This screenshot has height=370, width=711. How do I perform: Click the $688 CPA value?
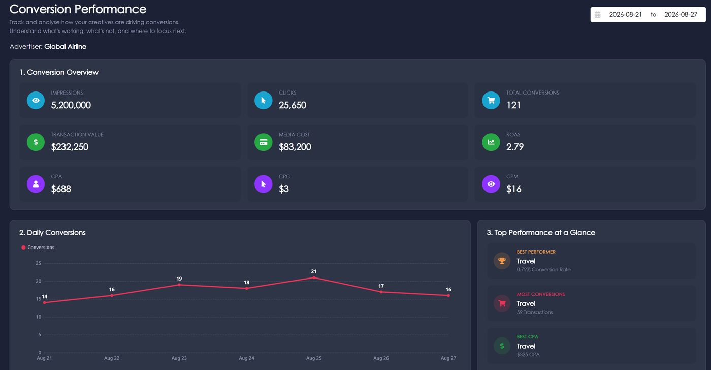[x=61, y=189]
